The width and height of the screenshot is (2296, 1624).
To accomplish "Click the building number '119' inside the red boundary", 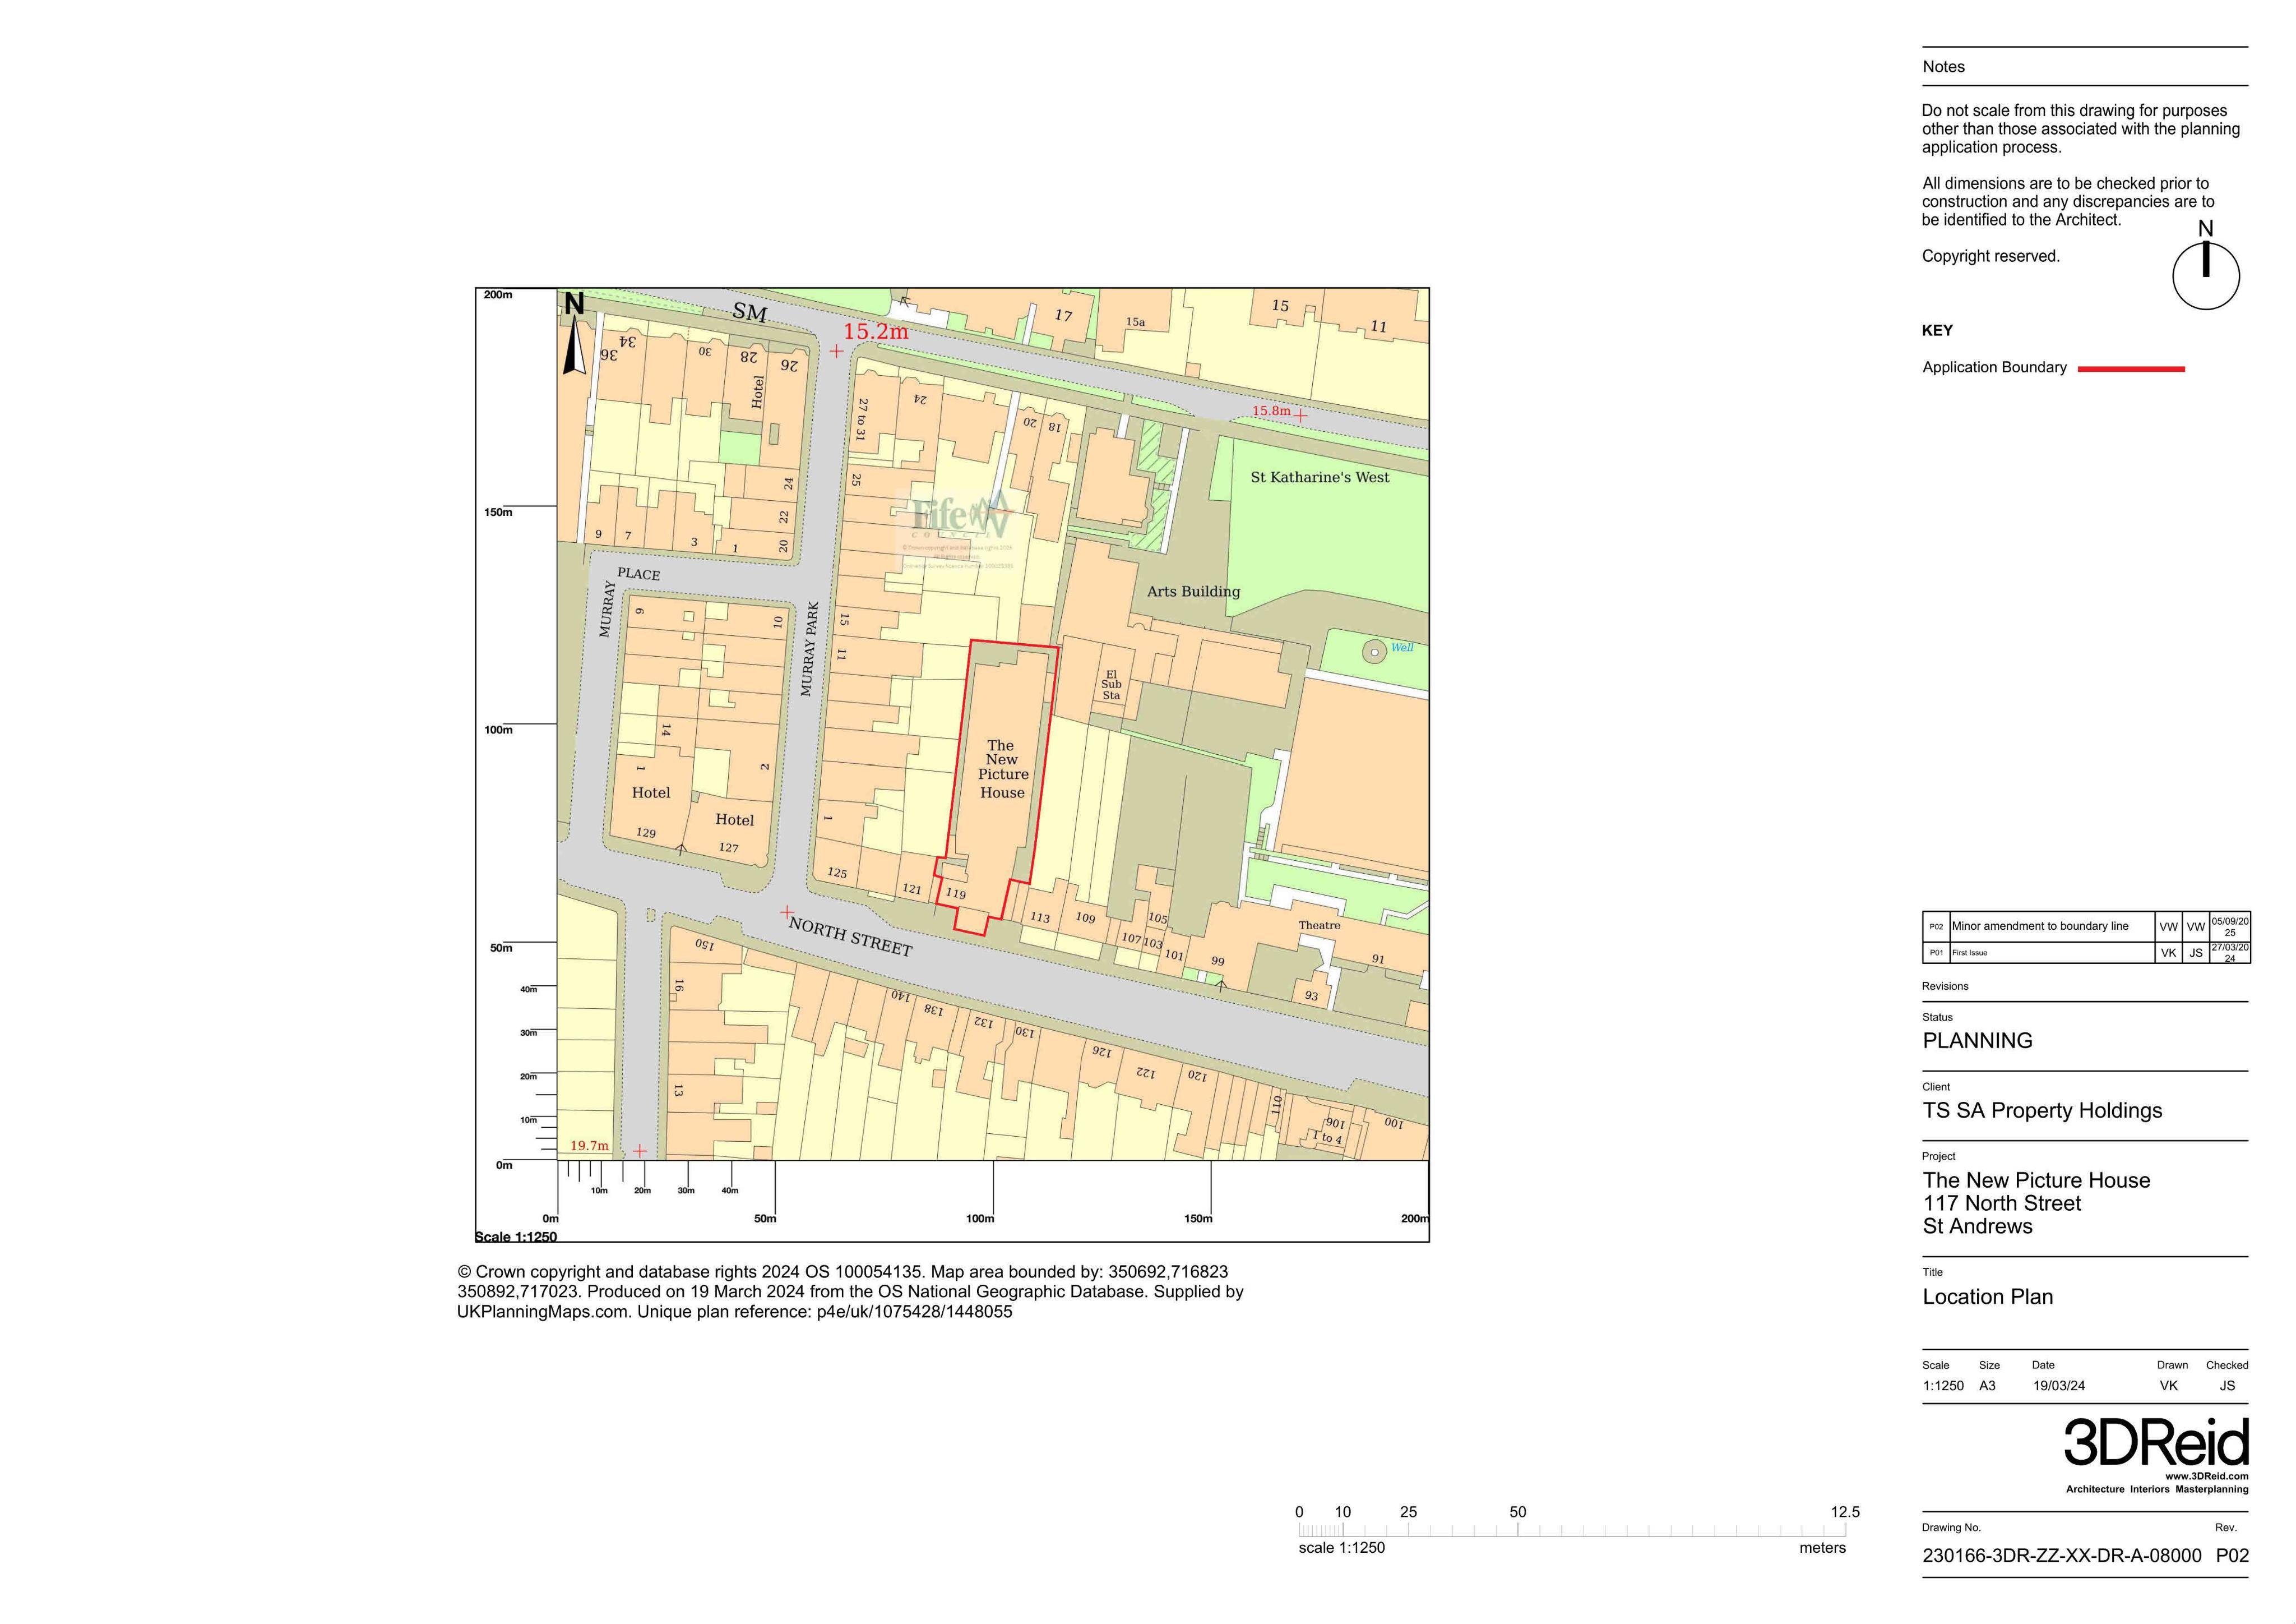I will pos(955,893).
